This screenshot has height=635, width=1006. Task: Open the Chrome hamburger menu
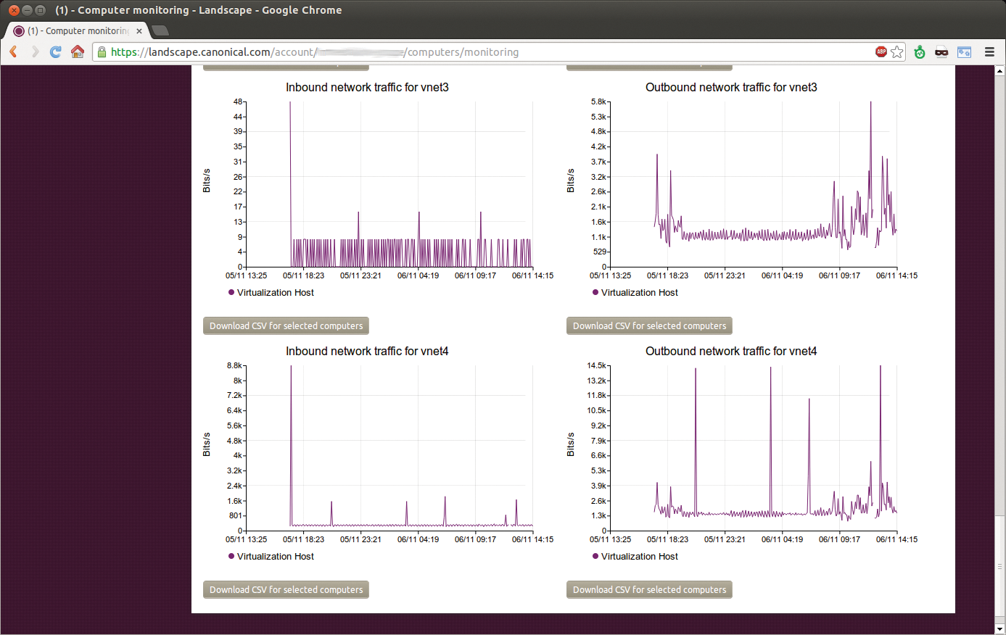(x=989, y=51)
